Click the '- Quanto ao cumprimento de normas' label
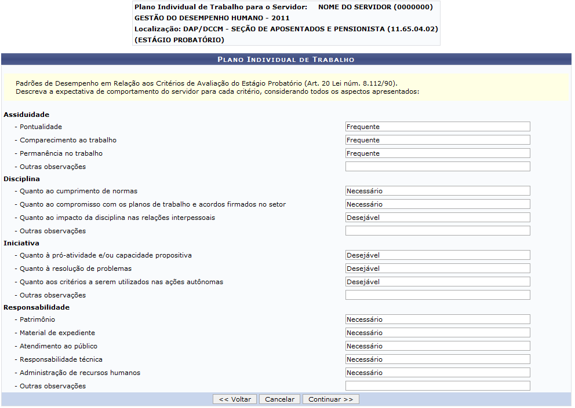 pyautogui.click(x=76, y=191)
